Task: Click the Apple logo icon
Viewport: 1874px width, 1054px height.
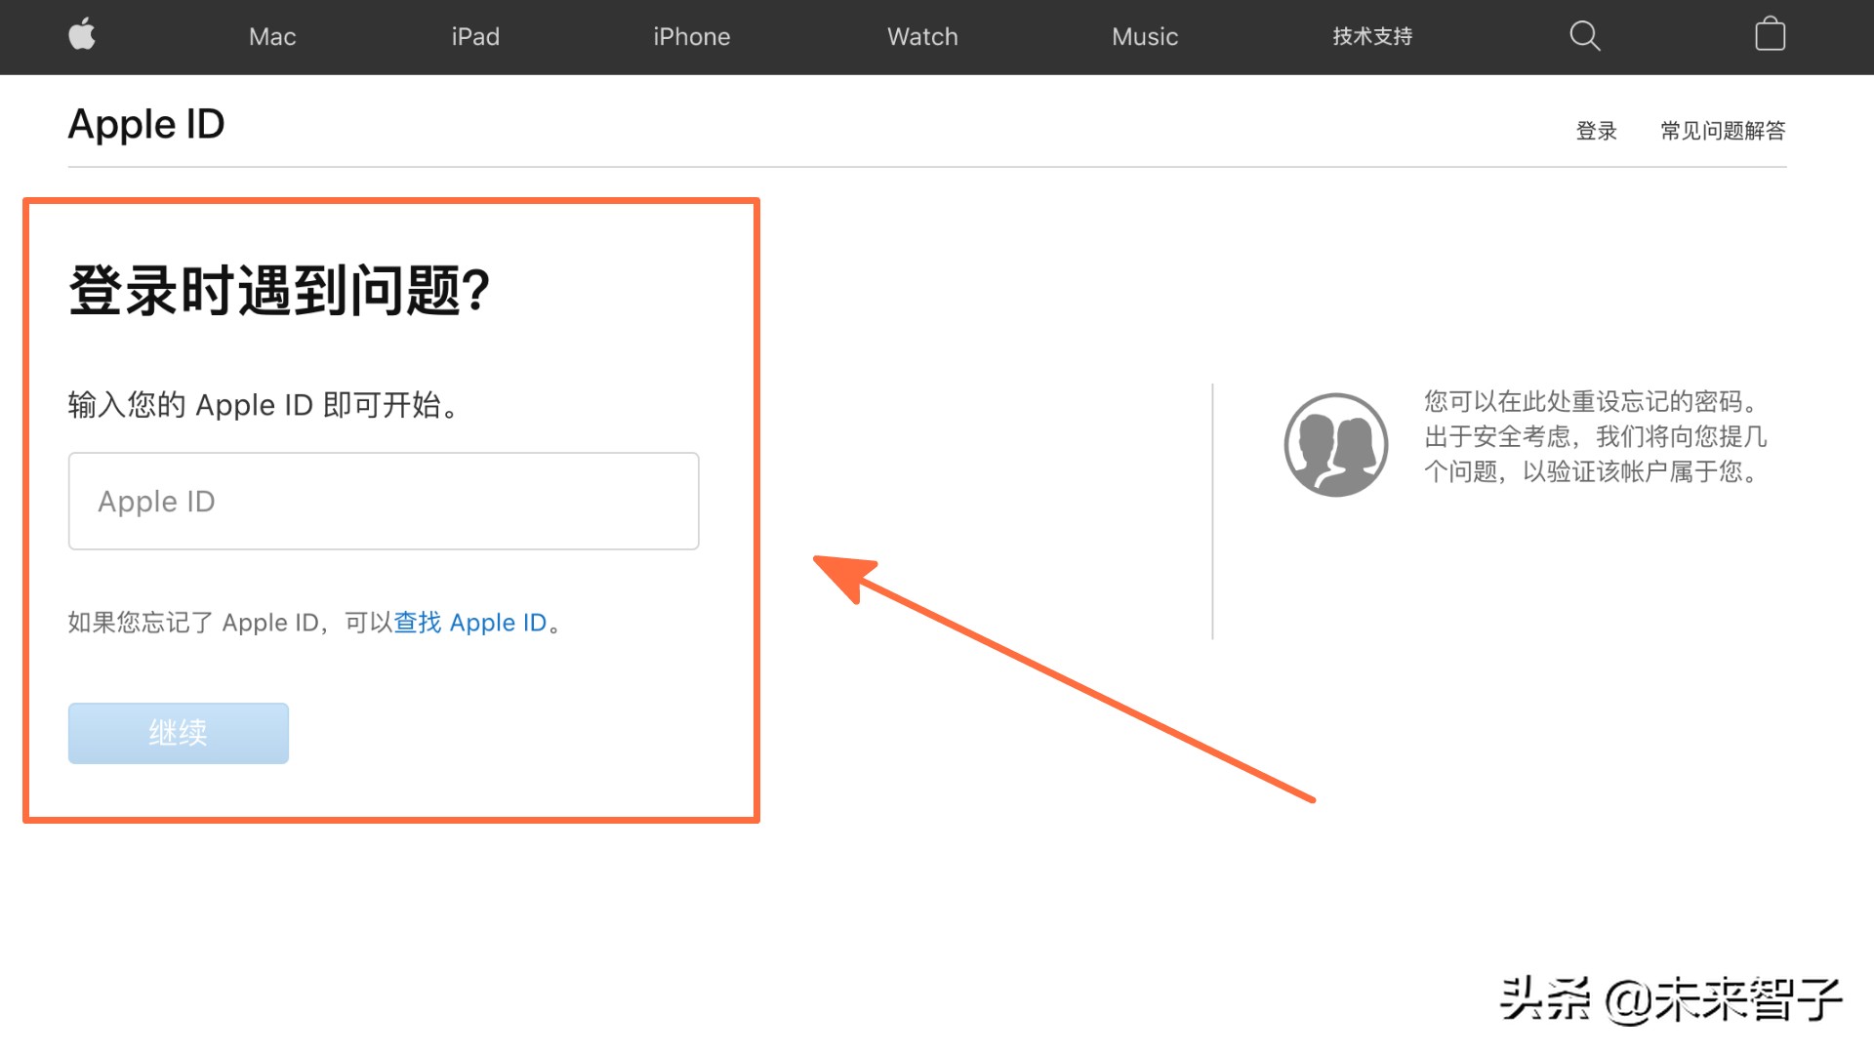Action: click(81, 36)
